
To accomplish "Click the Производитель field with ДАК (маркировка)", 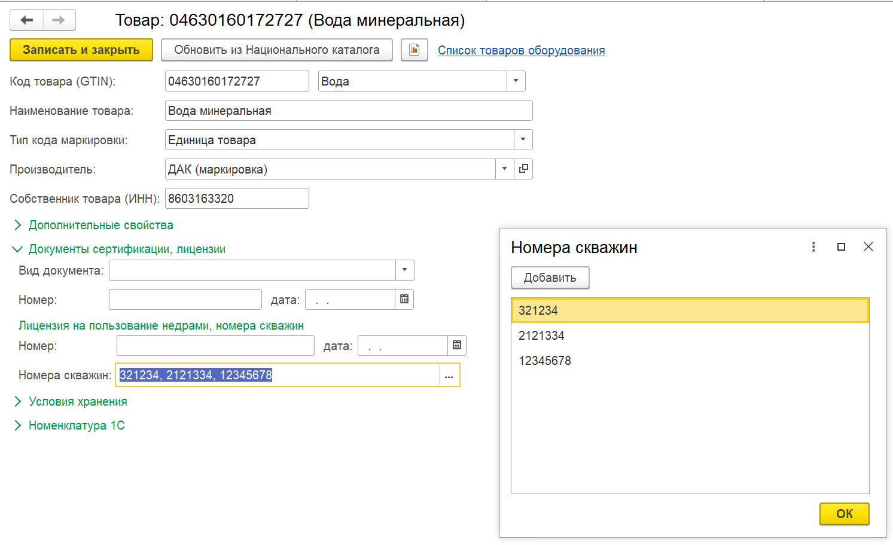I will [x=330, y=169].
